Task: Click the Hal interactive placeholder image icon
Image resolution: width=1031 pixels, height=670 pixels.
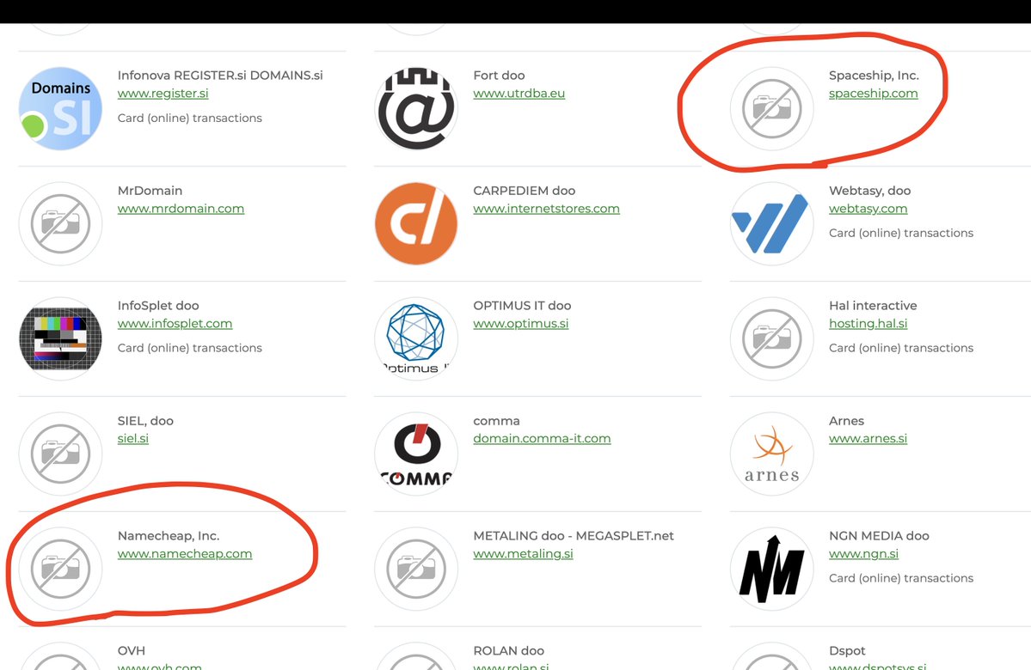Action: [772, 338]
